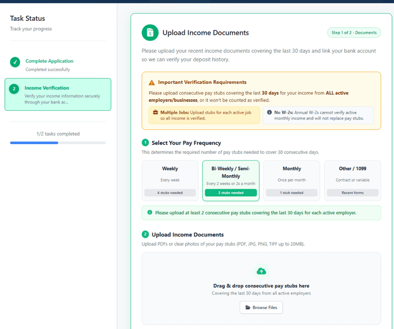Choose Other / 1099 pay frequency

pos(353,181)
